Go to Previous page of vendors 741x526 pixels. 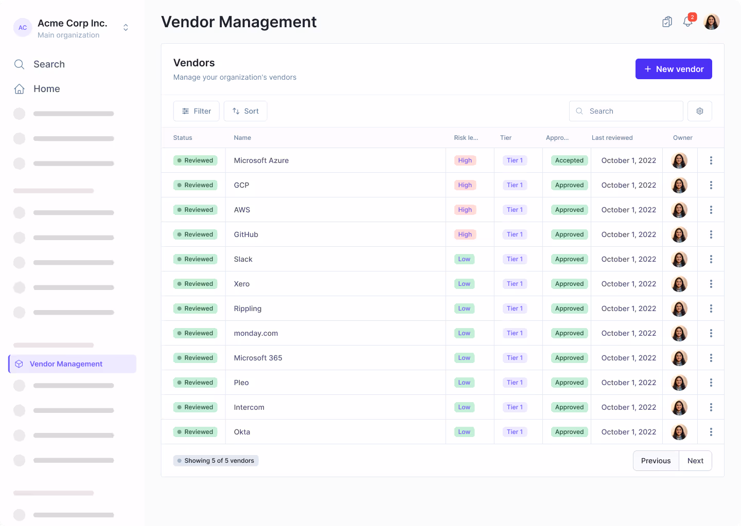click(x=656, y=461)
